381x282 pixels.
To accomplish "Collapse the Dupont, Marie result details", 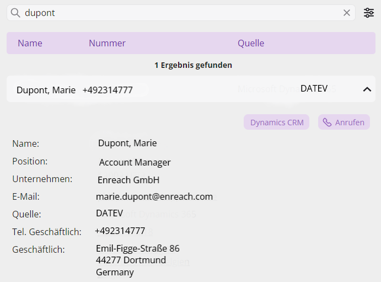I will (x=367, y=89).
